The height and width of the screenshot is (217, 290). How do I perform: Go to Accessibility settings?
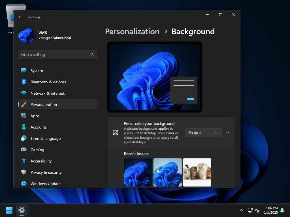[58, 161]
